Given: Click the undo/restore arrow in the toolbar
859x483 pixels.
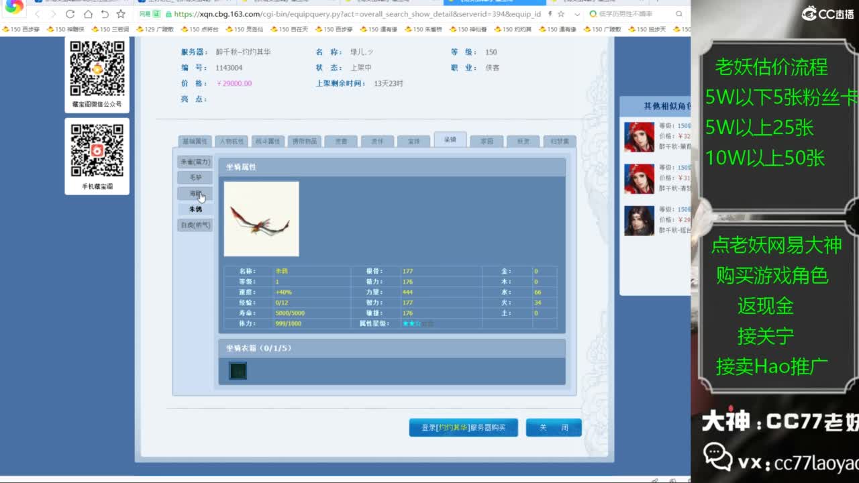Looking at the screenshot, I should [104, 14].
